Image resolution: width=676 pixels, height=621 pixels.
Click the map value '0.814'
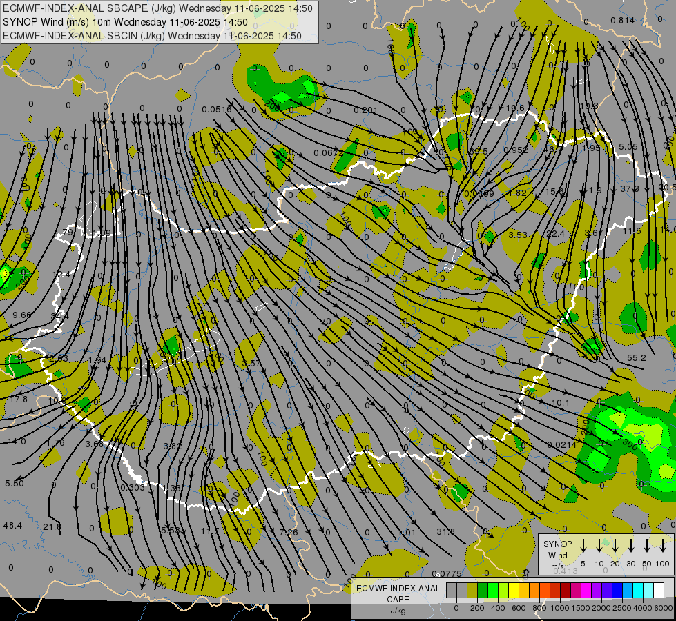click(623, 20)
